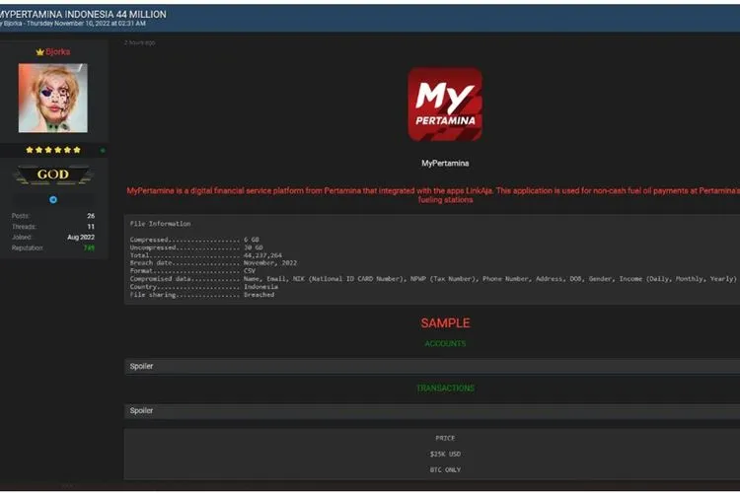
Task: Click the GOD rank badge
Action: pos(53,175)
